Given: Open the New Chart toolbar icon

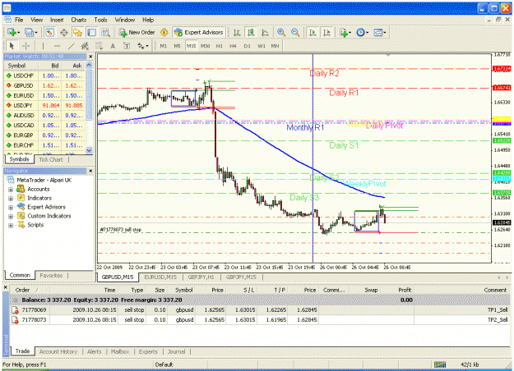Looking at the screenshot, I should pos(12,32).
